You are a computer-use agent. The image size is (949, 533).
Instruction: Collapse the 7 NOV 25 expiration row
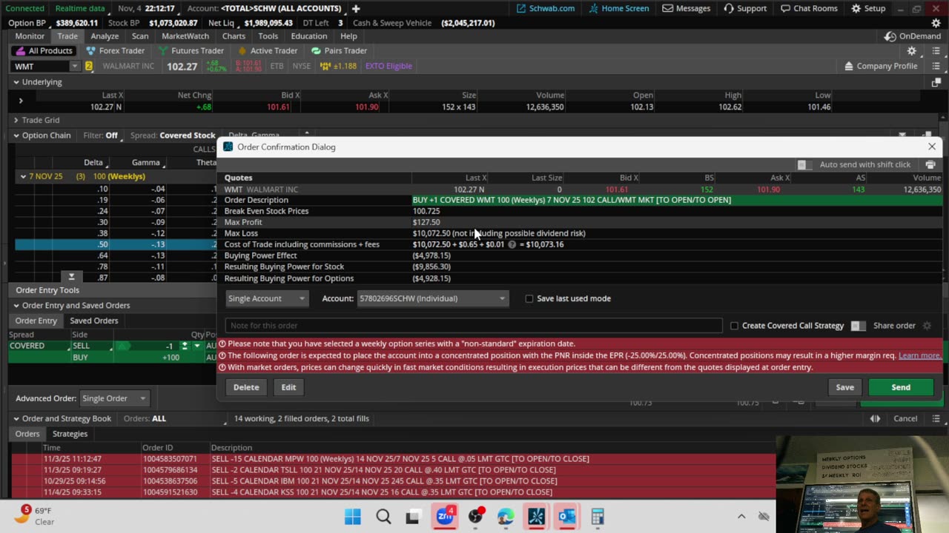23,176
